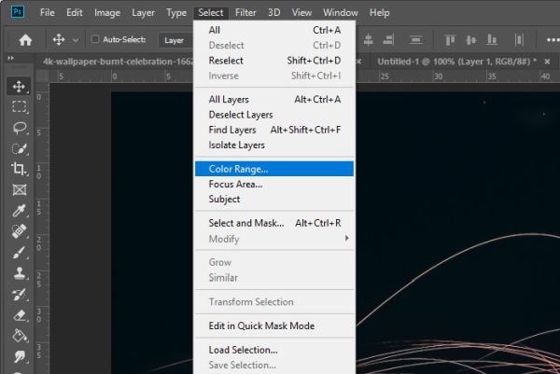
Task: Open the Layer menu
Action: coord(143,13)
